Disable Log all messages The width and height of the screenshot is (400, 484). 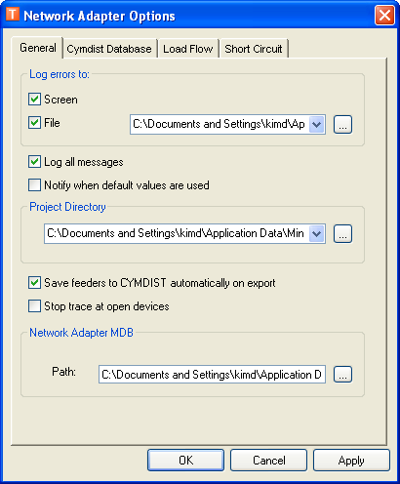coord(34,162)
